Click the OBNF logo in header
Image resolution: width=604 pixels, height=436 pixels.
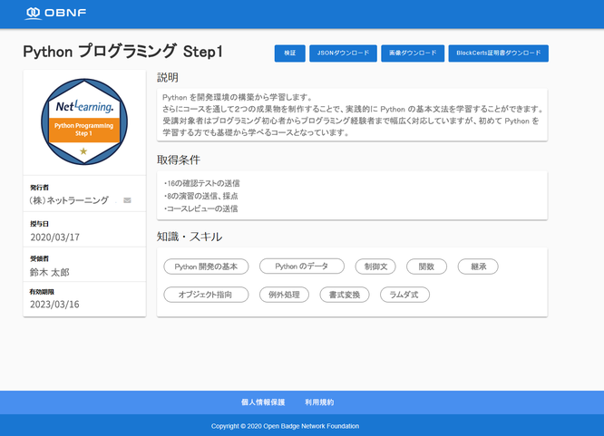[x=55, y=13]
